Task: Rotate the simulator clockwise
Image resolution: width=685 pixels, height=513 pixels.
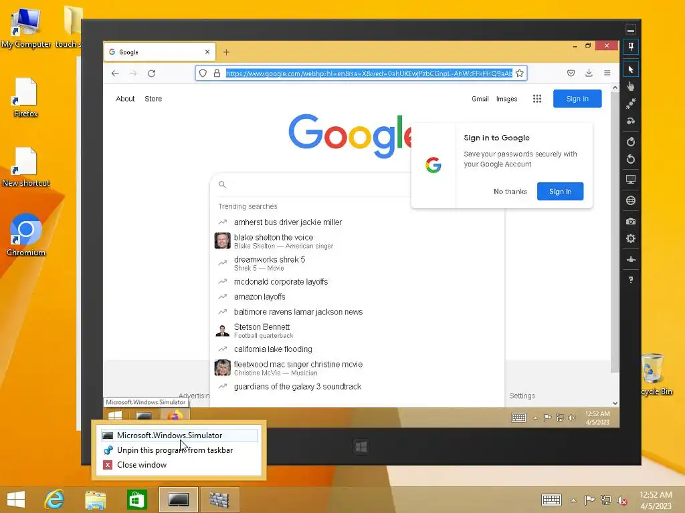Action: click(x=631, y=142)
